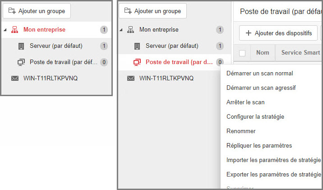Viewport: 323px width, 190px height.
Task: Click the workstation monitor icon in left panel
Action: click(21, 62)
